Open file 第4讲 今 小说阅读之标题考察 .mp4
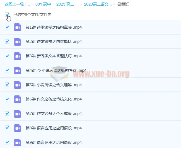 pyautogui.click(x=56, y=70)
